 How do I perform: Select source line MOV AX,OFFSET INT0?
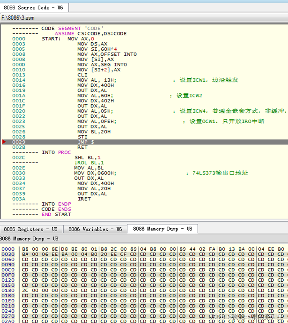coord(107,54)
